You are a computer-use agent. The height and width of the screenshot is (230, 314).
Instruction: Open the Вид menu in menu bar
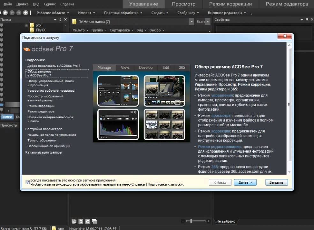point(36,4)
